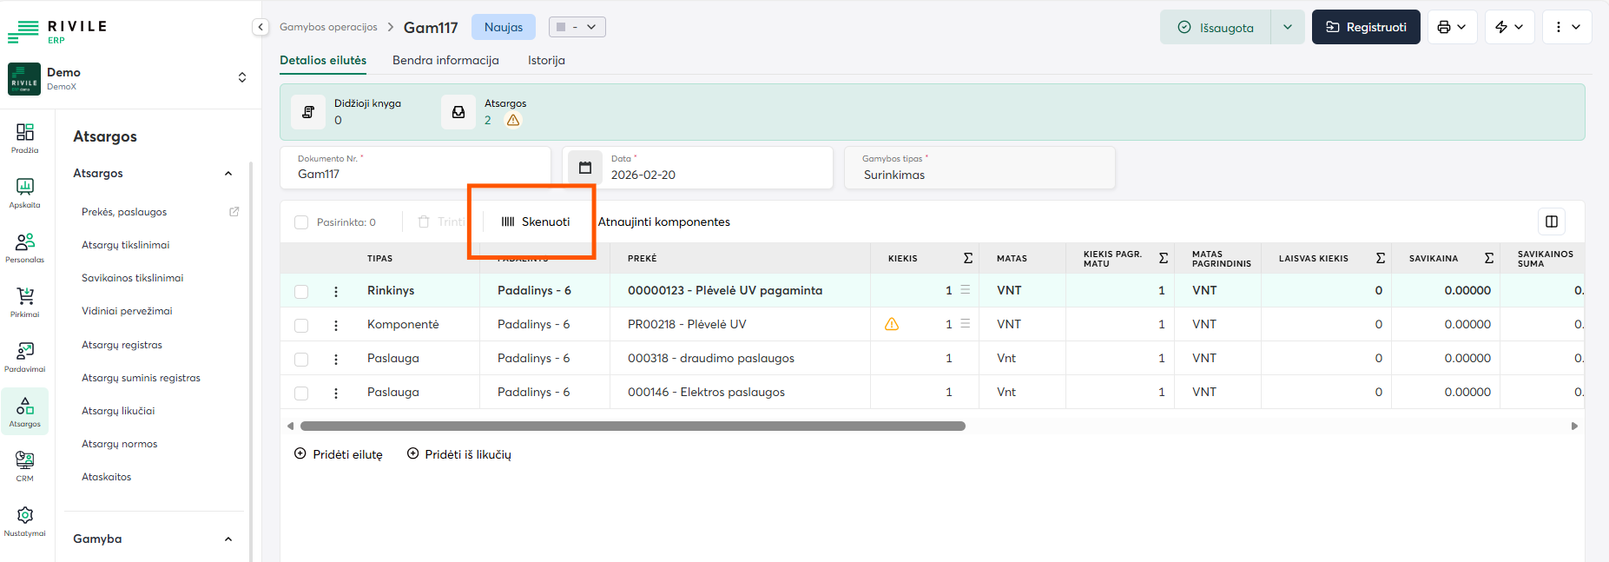The width and height of the screenshot is (1609, 562).
Task: Click the Nustatymai settings icon
Action: [x=25, y=520]
